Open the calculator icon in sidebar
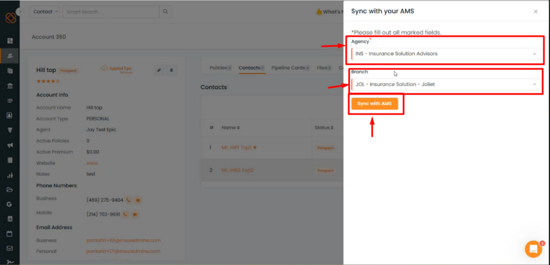The width and height of the screenshot is (550, 265). 10,219
